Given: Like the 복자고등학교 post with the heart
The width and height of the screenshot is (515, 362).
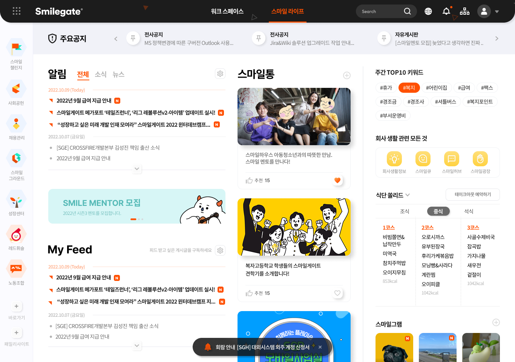Looking at the screenshot, I should coord(337,293).
